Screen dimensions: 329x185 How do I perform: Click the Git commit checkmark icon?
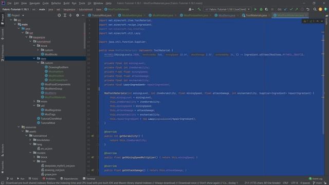[x=291, y=9]
